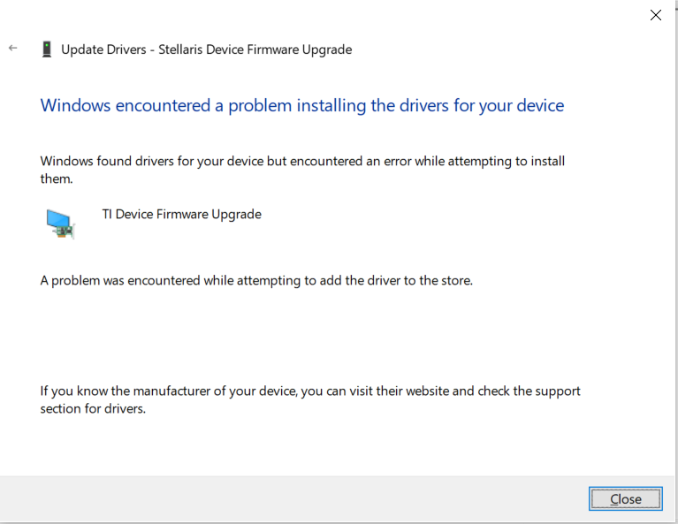Close the dialog with the X button
Screen dimensions: 678x524
[x=656, y=15]
